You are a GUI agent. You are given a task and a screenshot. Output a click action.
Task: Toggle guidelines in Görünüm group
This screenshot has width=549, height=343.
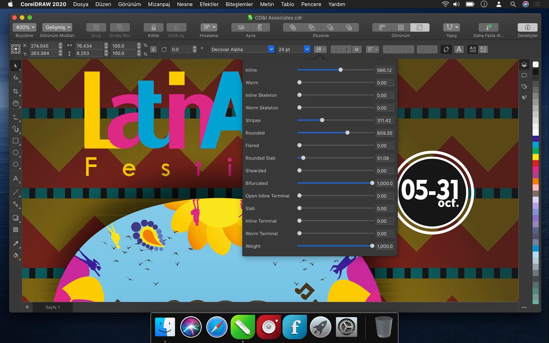[x=419, y=27]
